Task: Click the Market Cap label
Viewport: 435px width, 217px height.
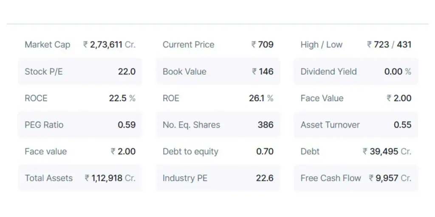Action: point(48,45)
